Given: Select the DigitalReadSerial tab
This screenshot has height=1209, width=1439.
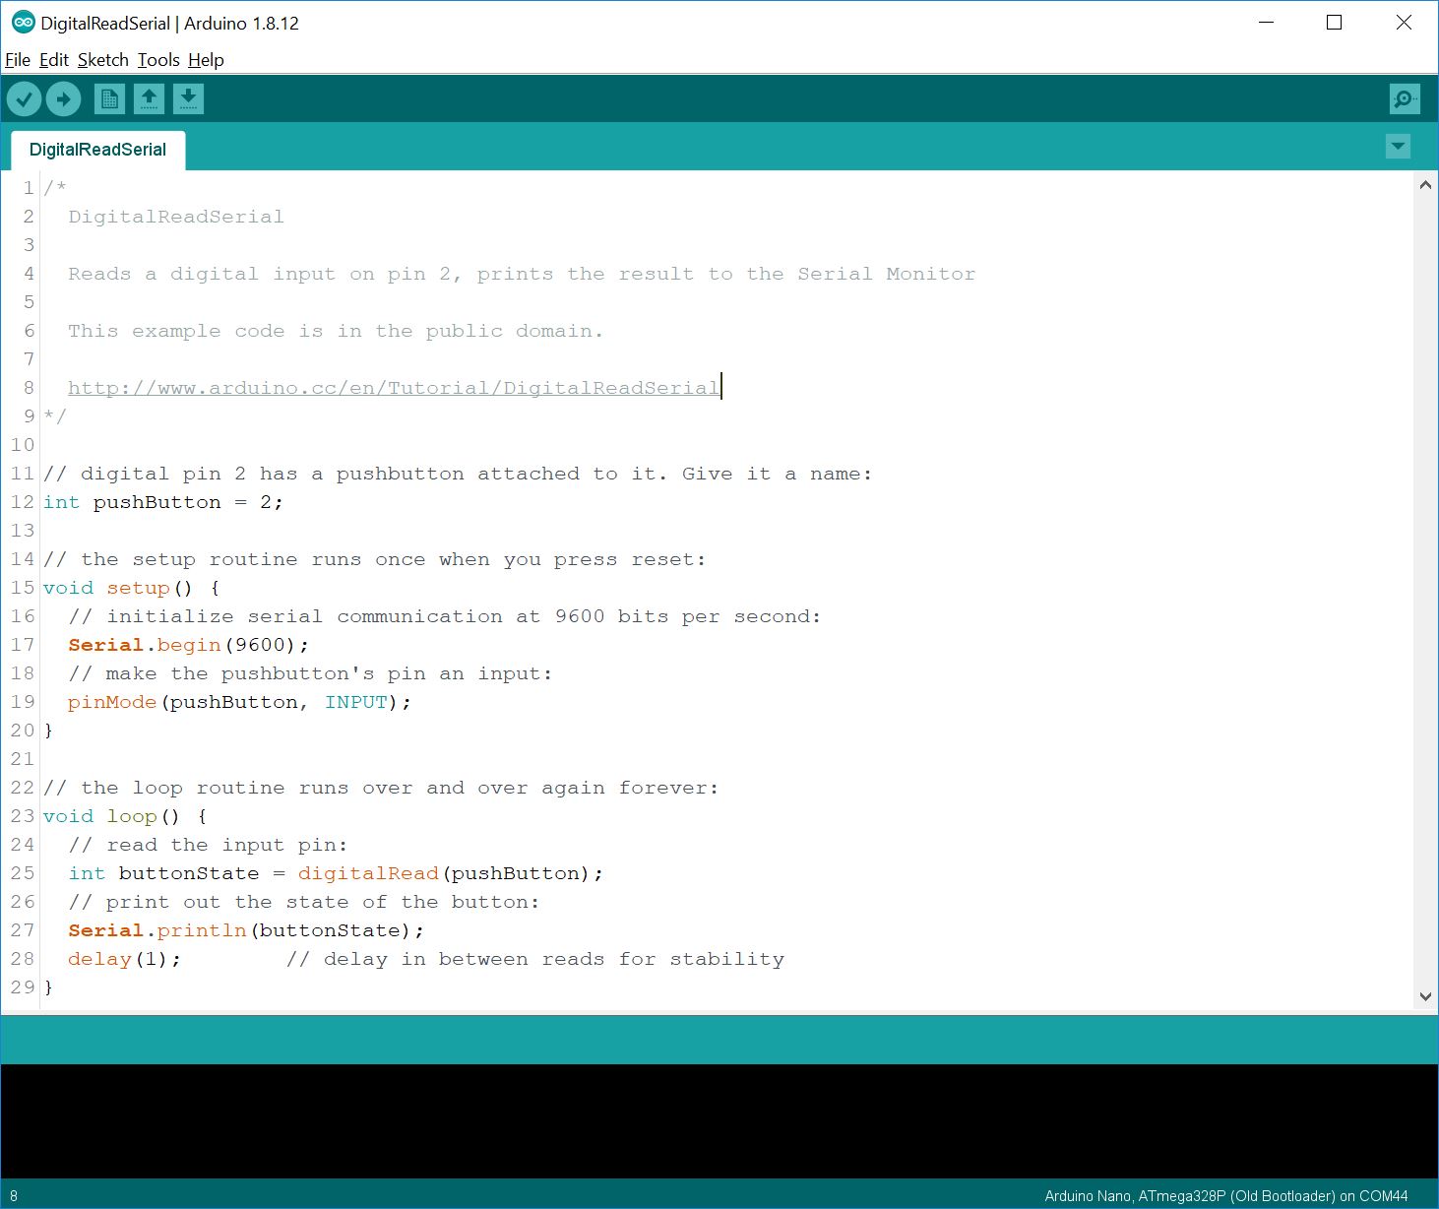Looking at the screenshot, I should tap(97, 149).
